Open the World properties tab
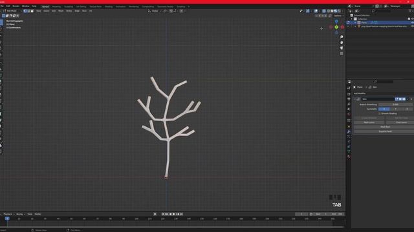Screen dimensions: 414x232 (x=349, y=114)
